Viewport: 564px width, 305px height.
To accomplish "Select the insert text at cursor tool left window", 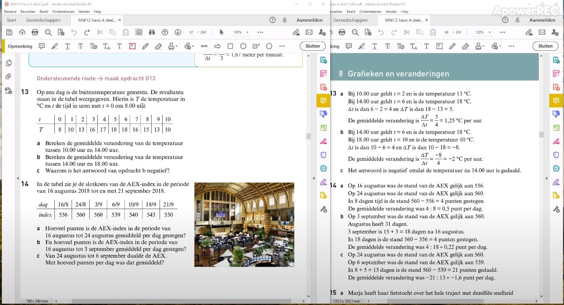I will pyautogui.click(x=107, y=46).
